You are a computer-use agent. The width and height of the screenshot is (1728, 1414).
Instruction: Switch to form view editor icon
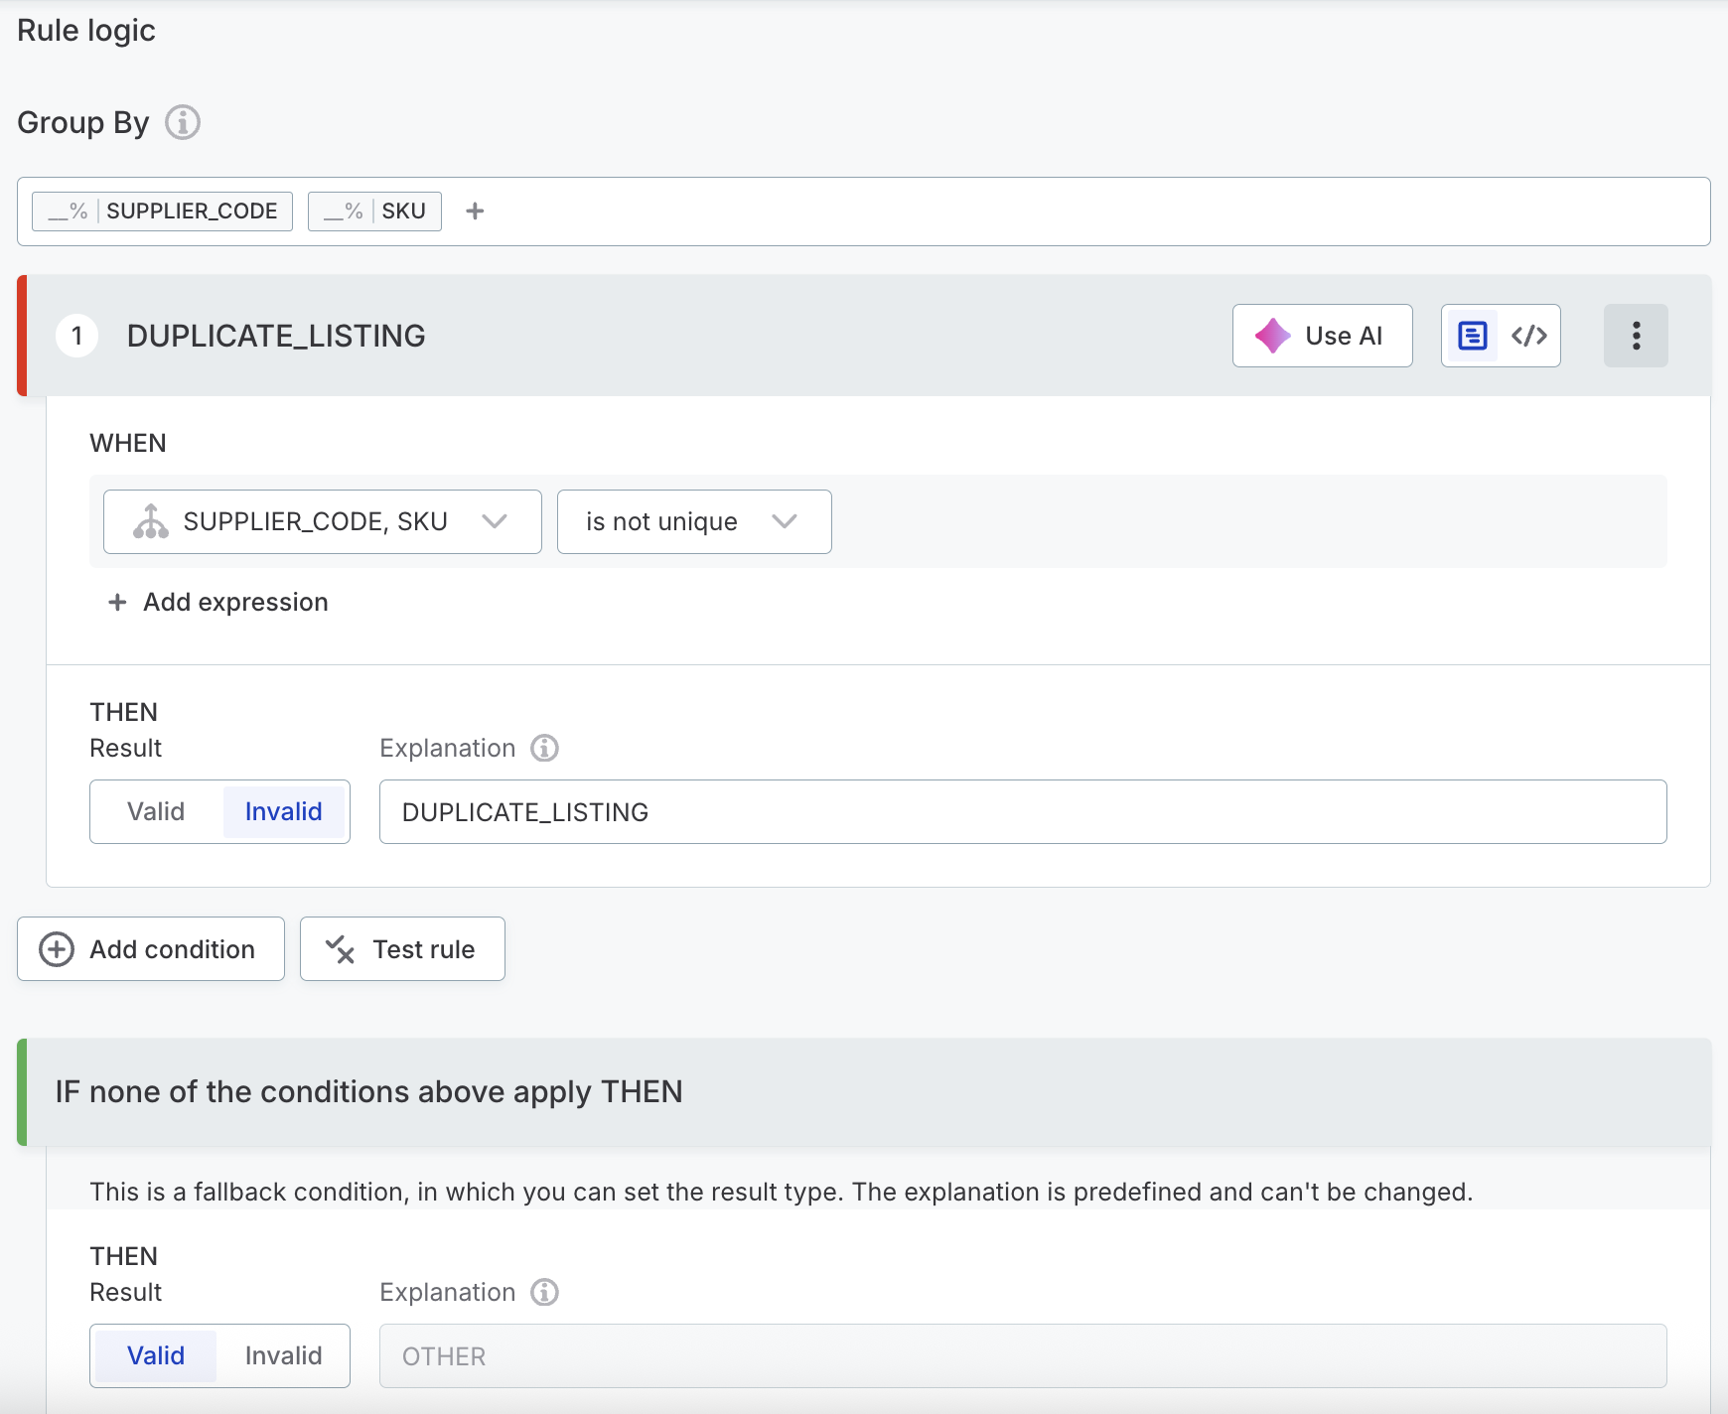tap(1472, 336)
